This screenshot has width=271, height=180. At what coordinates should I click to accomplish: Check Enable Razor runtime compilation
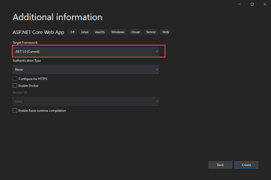(x=15, y=110)
